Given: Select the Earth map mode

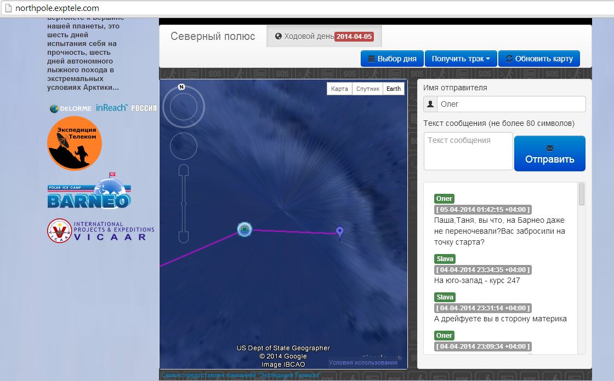Looking at the screenshot, I should (394, 89).
